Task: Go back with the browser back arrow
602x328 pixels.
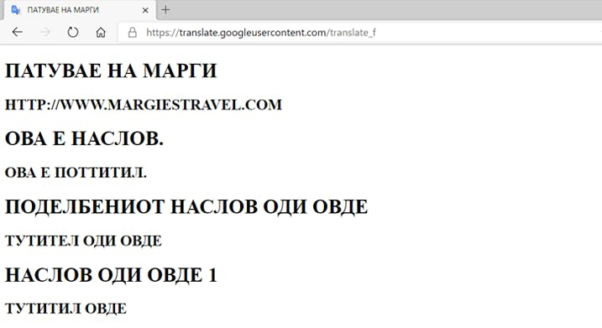Action: [18, 32]
